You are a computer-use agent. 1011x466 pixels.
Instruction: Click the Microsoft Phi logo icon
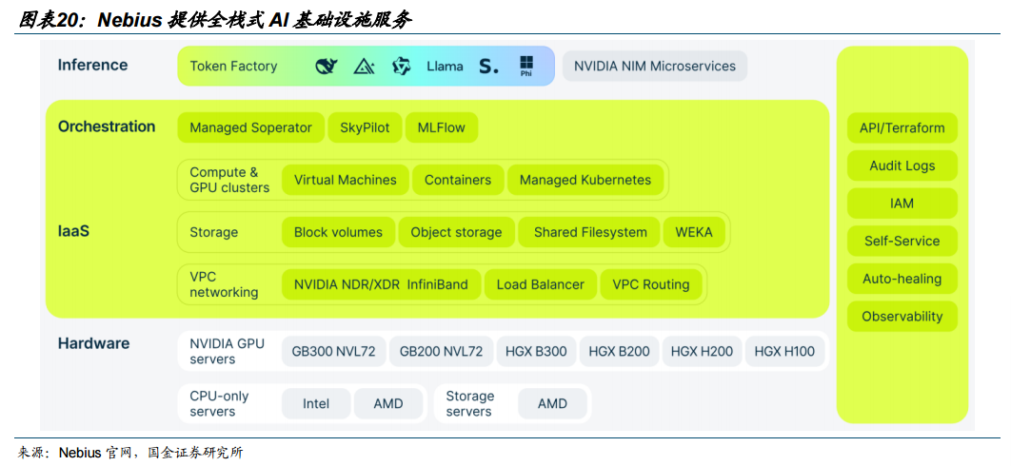pyautogui.click(x=525, y=67)
